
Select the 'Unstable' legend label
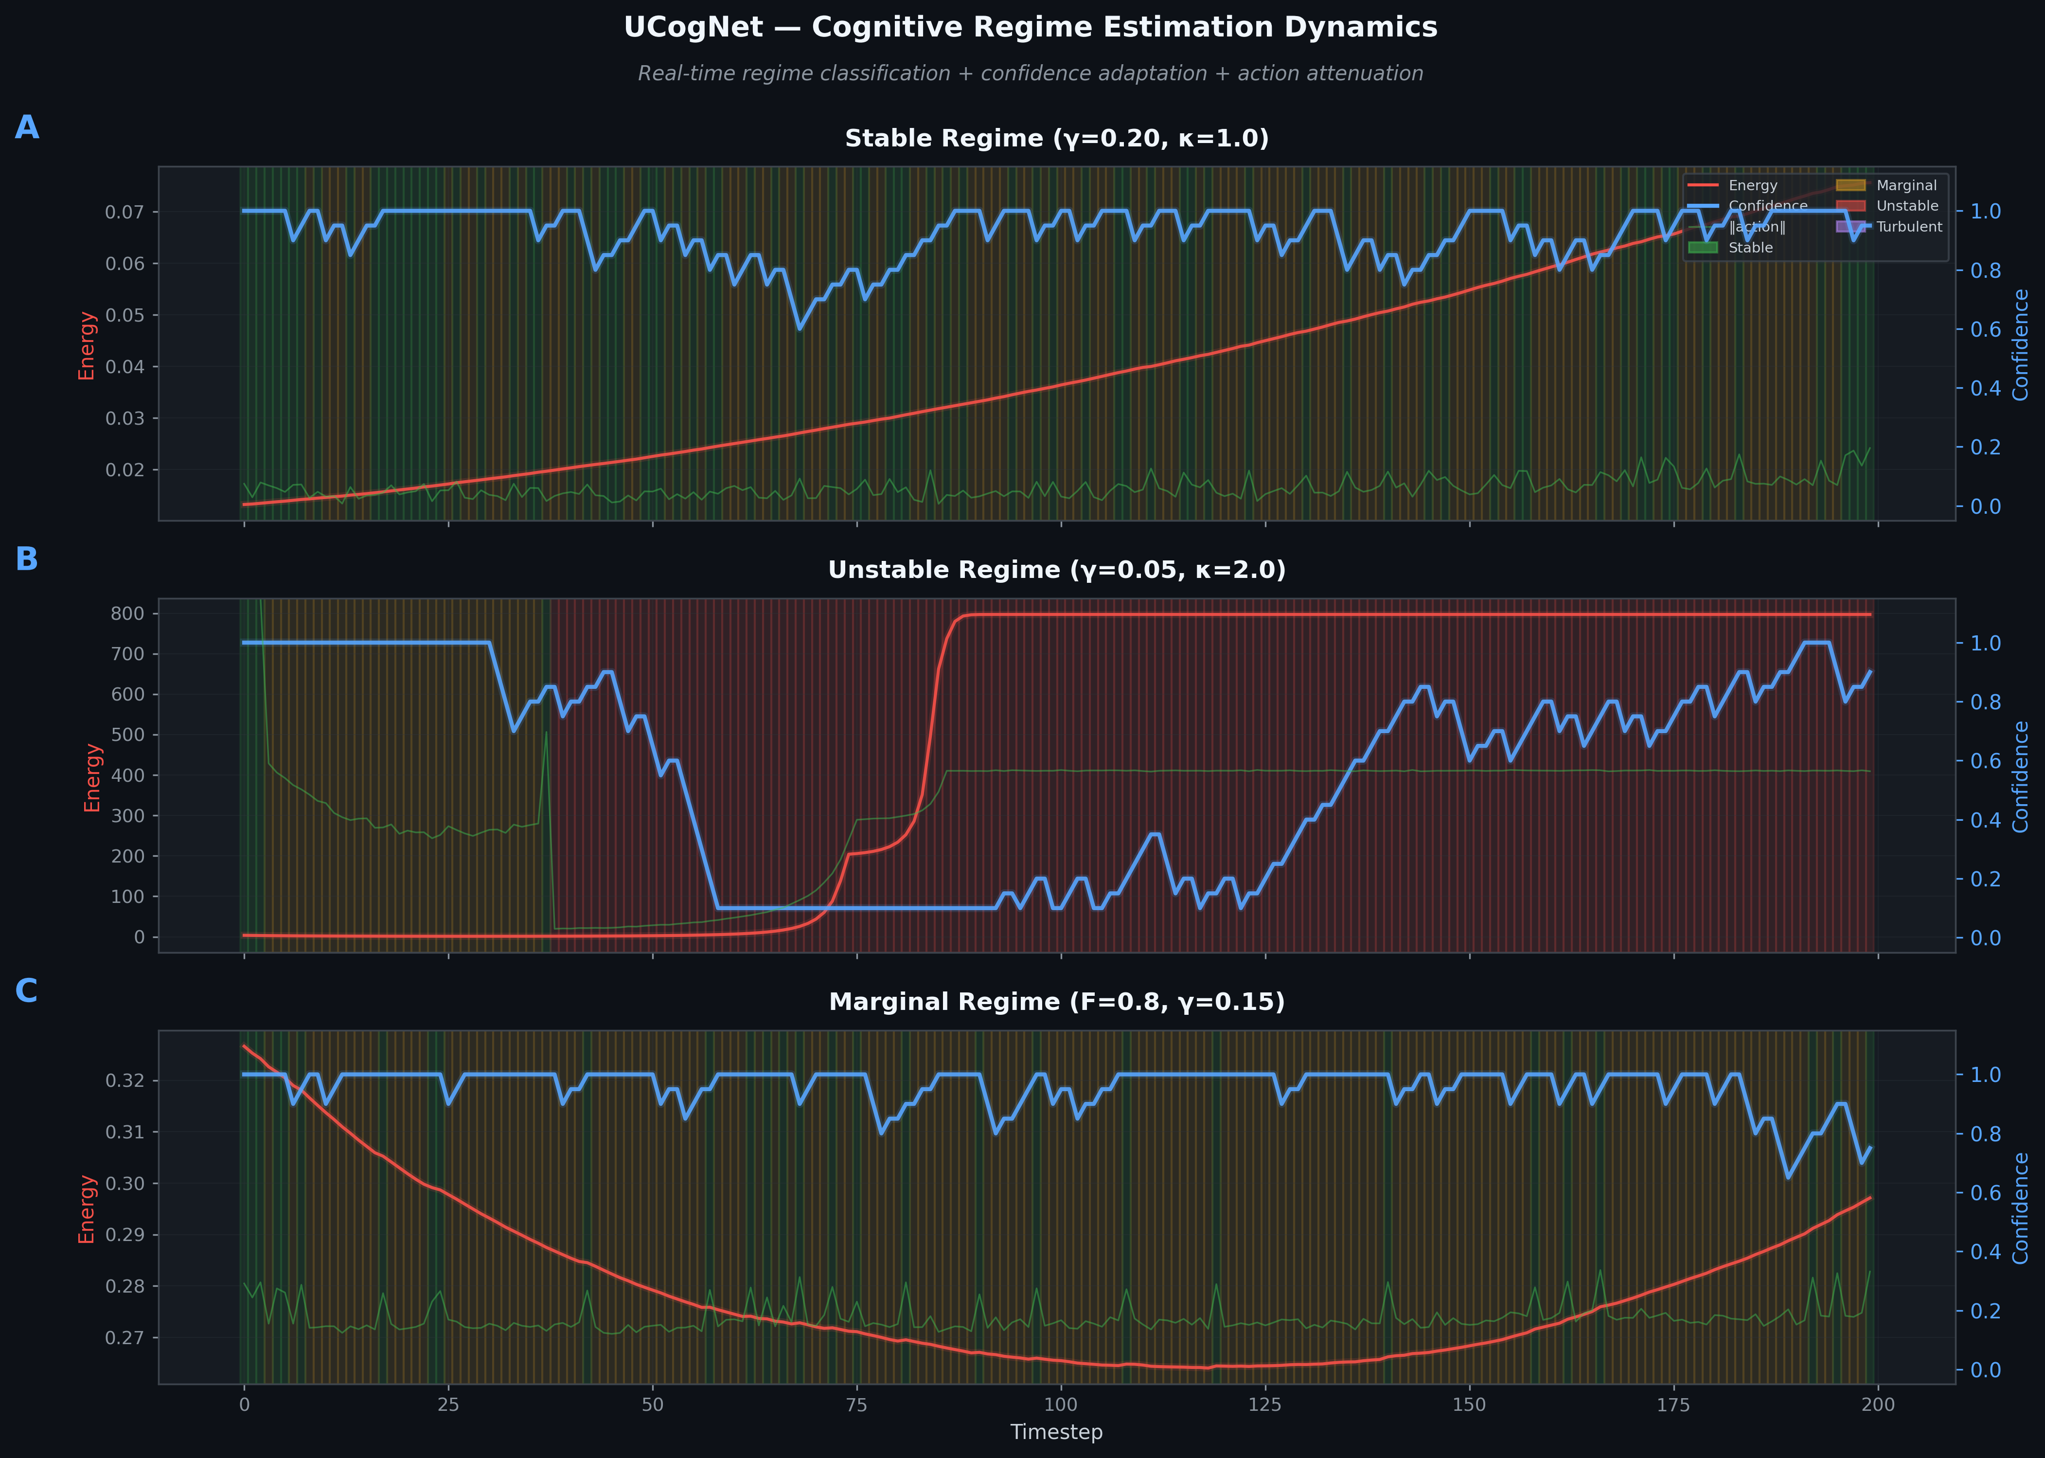[1907, 206]
